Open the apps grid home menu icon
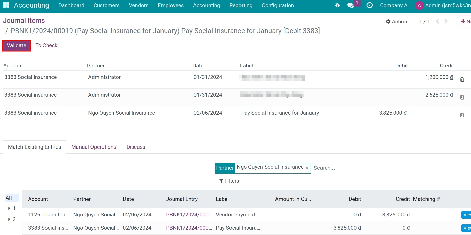Image resolution: width=471 pixels, height=235 pixels. 6,5
